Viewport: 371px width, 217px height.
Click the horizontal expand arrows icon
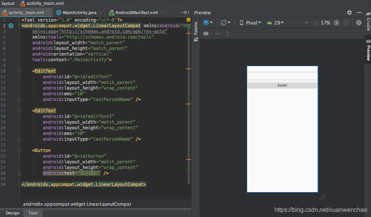[217, 34]
